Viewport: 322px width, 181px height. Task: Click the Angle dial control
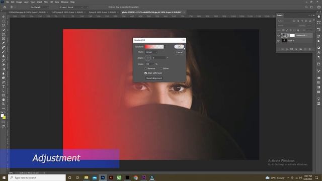coord(147,58)
